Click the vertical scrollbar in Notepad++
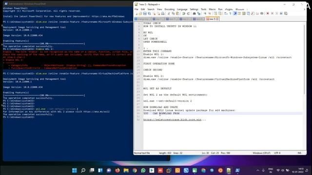312x175 pixels. coord(304,59)
